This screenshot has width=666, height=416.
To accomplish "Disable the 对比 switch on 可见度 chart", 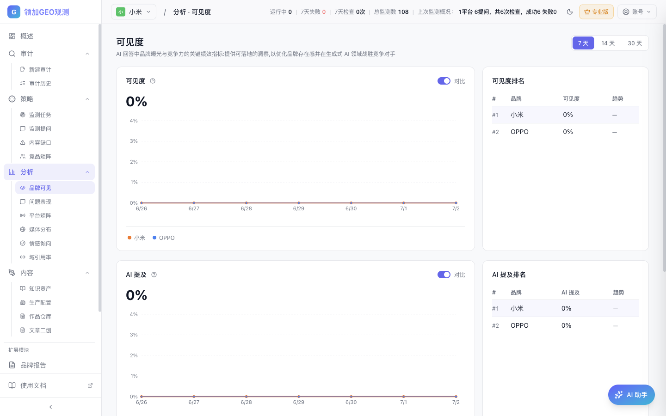I will (x=444, y=81).
